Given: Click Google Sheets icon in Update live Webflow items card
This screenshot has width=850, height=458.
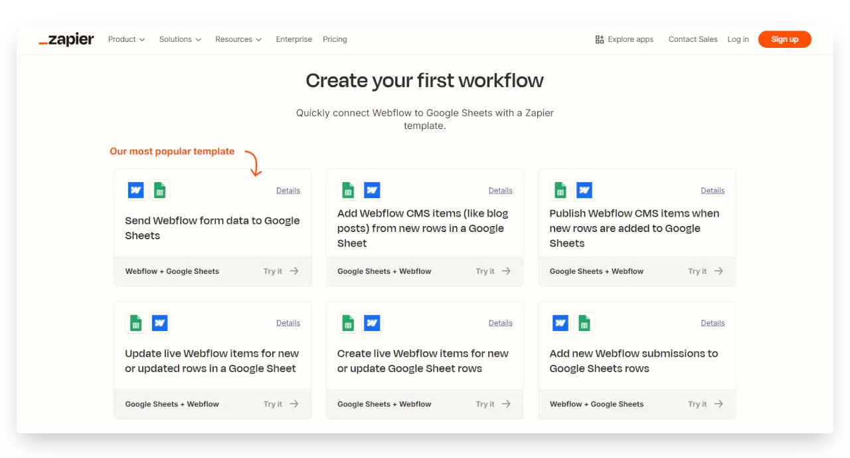Looking at the screenshot, I should point(136,323).
